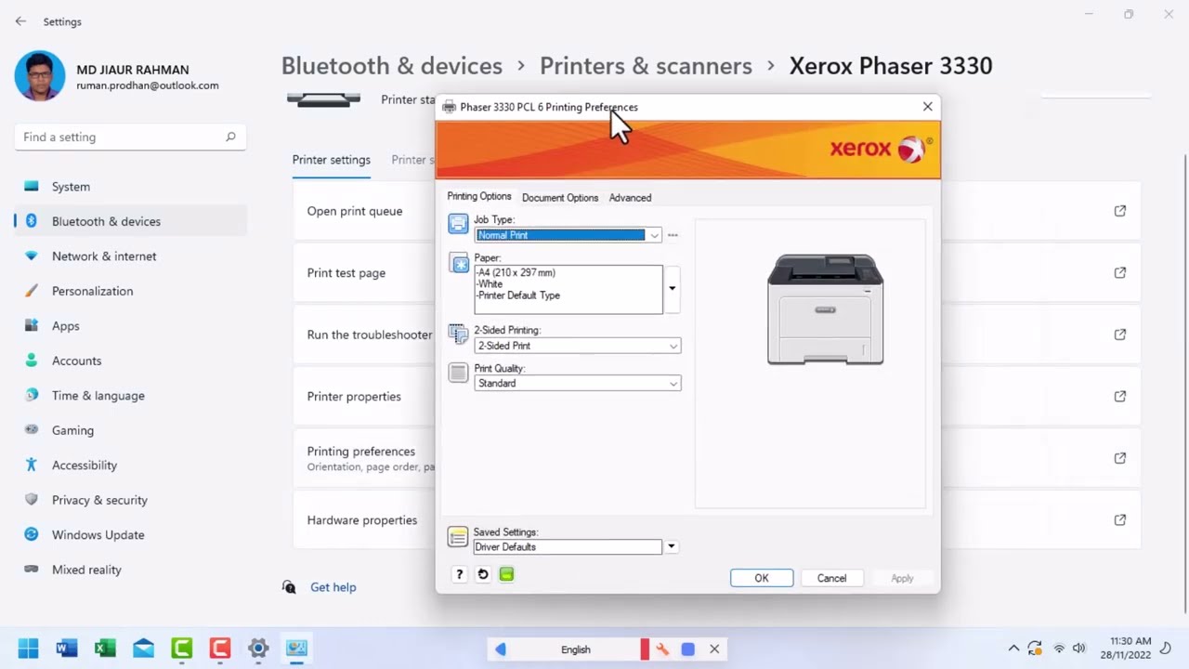The width and height of the screenshot is (1189, 669).
Task: Open Gaming settings
Action: pos(130,430)
